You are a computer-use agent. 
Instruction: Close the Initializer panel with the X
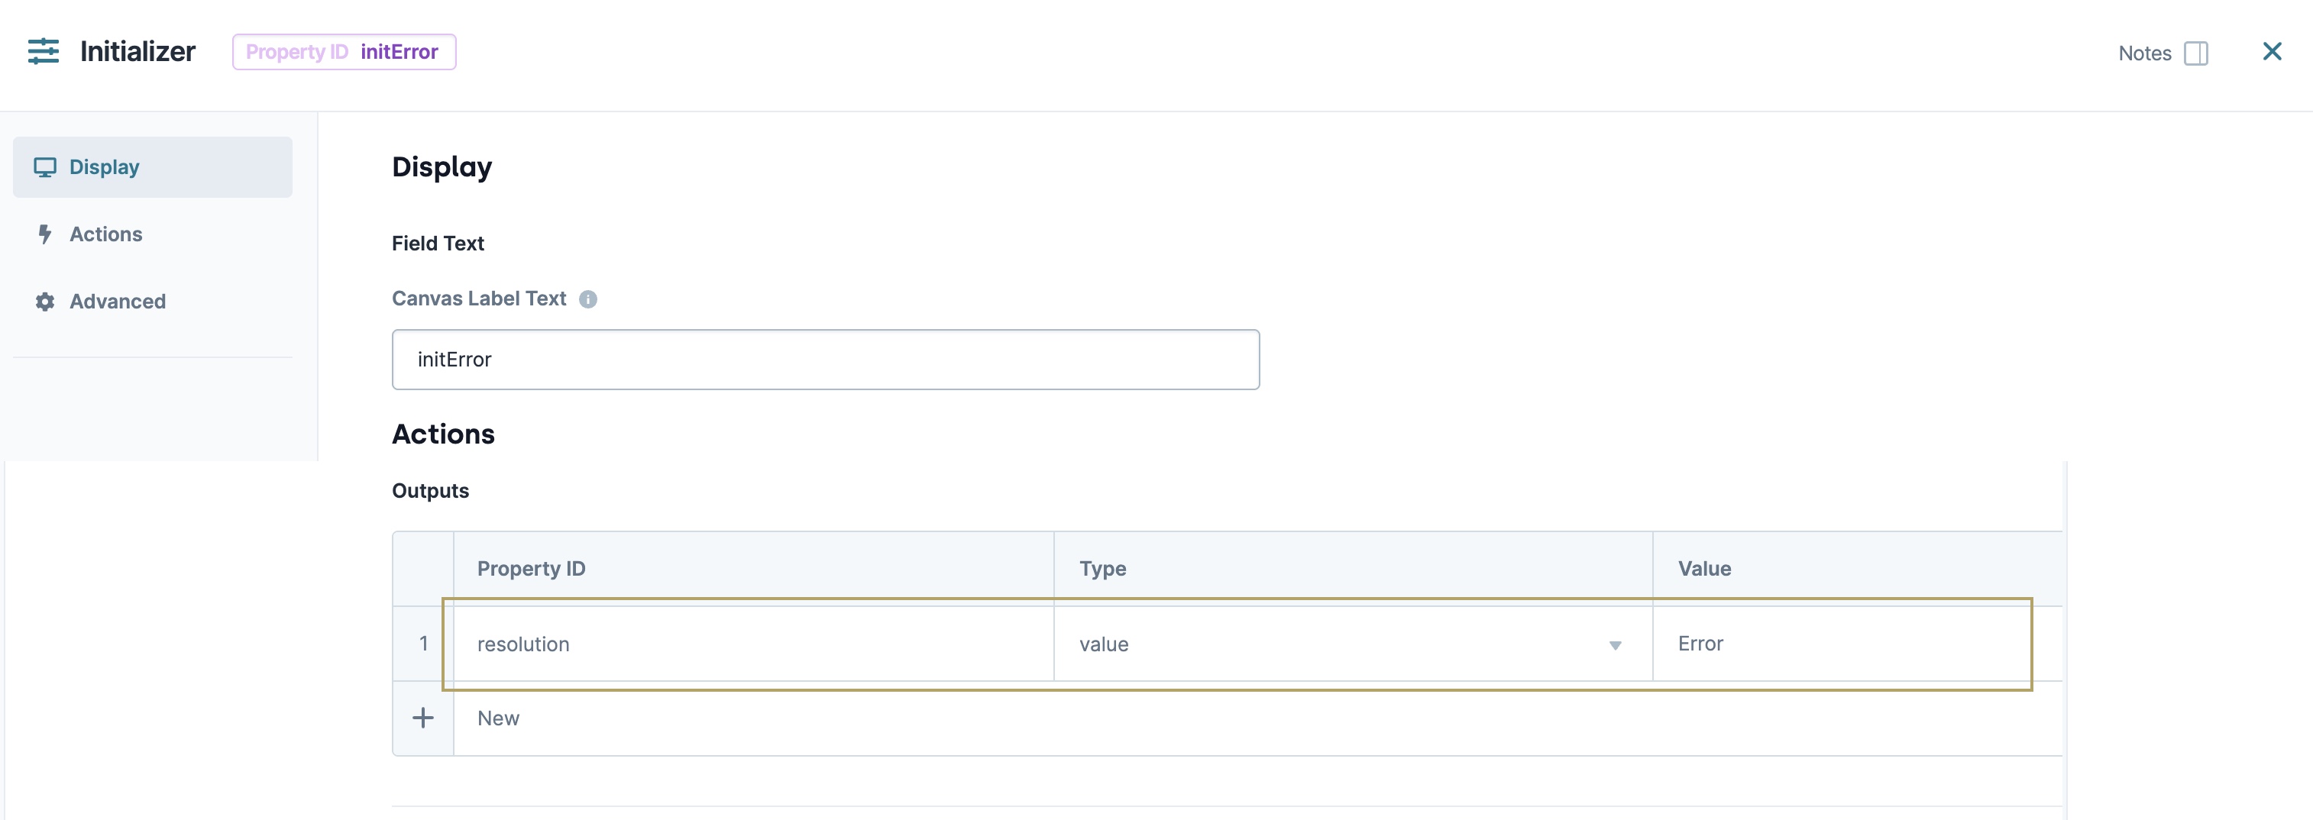tap(2272, 51)
